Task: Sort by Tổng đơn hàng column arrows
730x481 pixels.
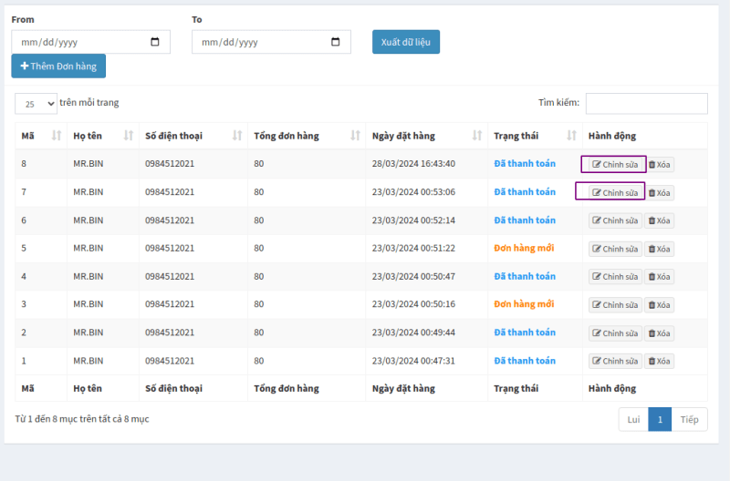Action: point(356,136)
